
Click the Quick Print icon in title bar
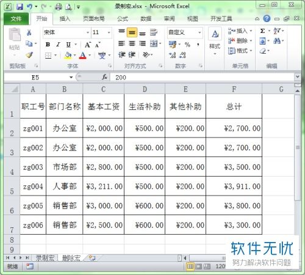pyautogui.click(x=59, y=7)
